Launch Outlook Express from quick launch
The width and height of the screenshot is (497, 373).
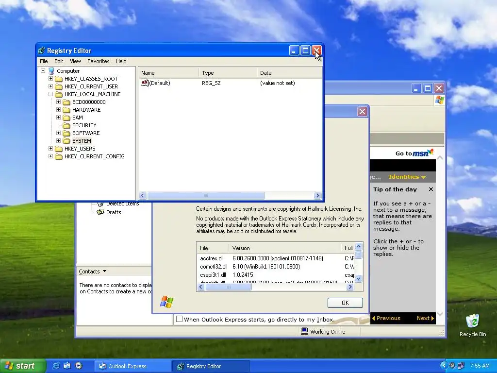pyautogui.click(x=67, y=366)
